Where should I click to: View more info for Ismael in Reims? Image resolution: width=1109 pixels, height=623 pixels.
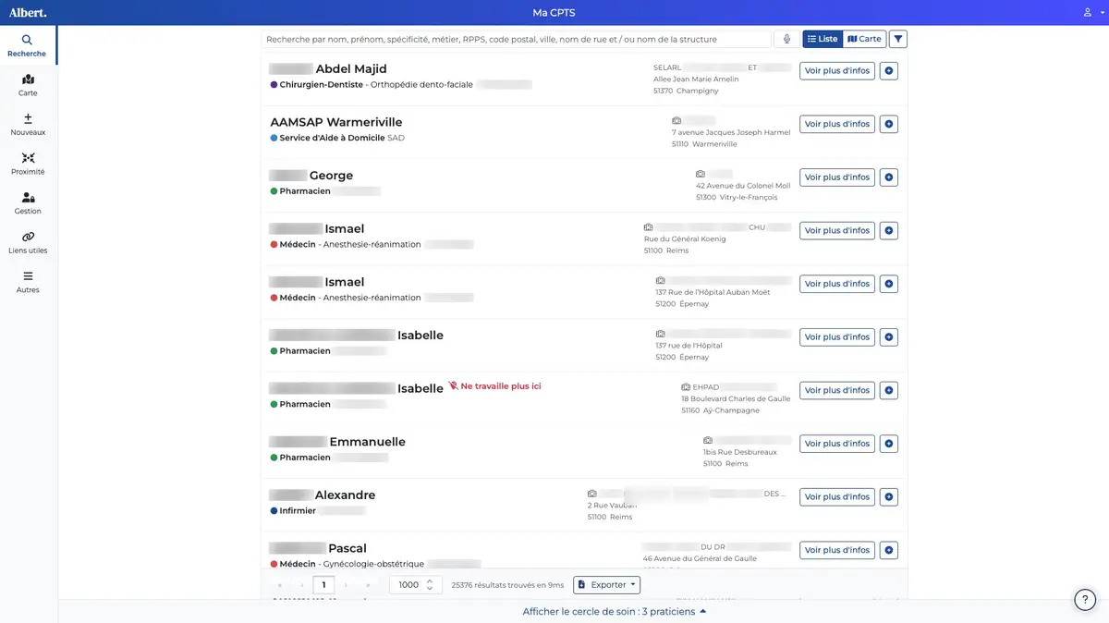[837, 230]
